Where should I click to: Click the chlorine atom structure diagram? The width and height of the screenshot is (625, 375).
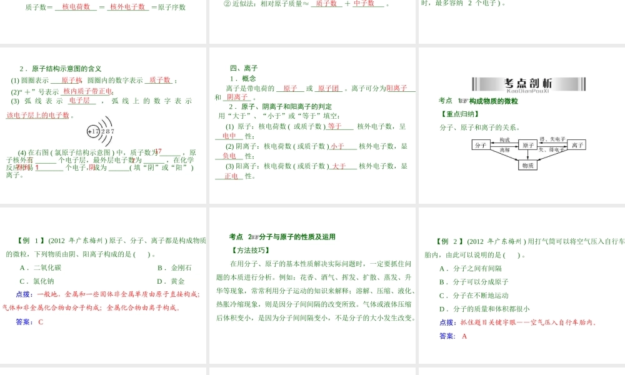coord(101,131)
